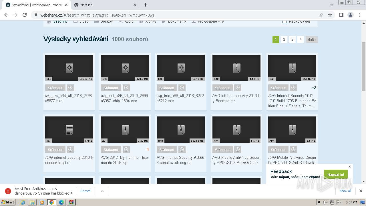The image size is (366, 206).
Task: Click the address bar URL field
Action: (x=177, y=15)
